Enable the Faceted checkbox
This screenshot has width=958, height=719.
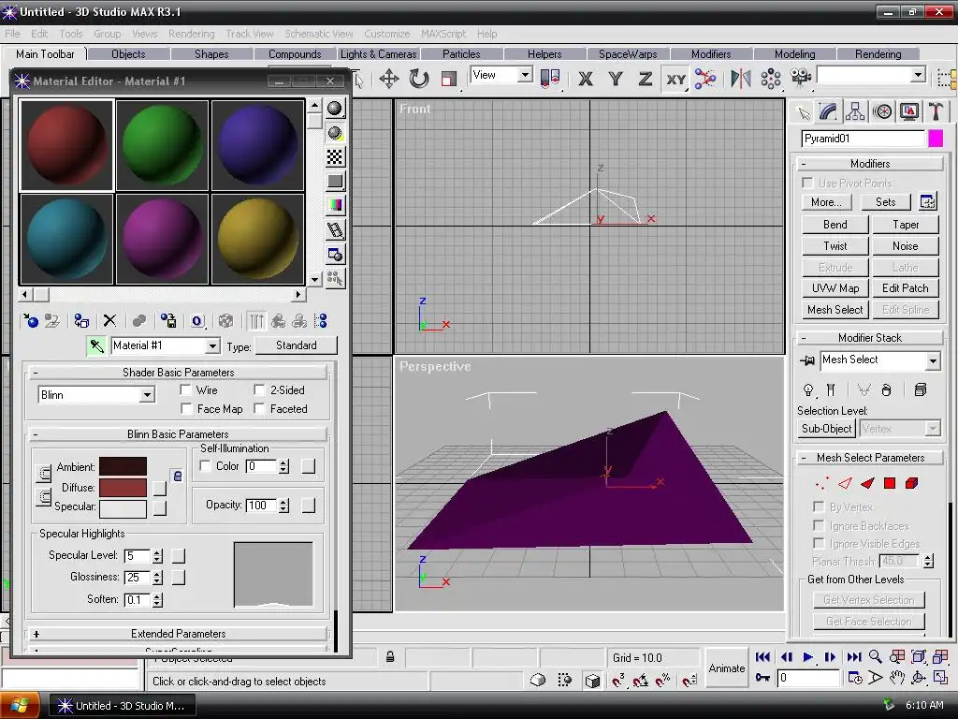[260, 409]
